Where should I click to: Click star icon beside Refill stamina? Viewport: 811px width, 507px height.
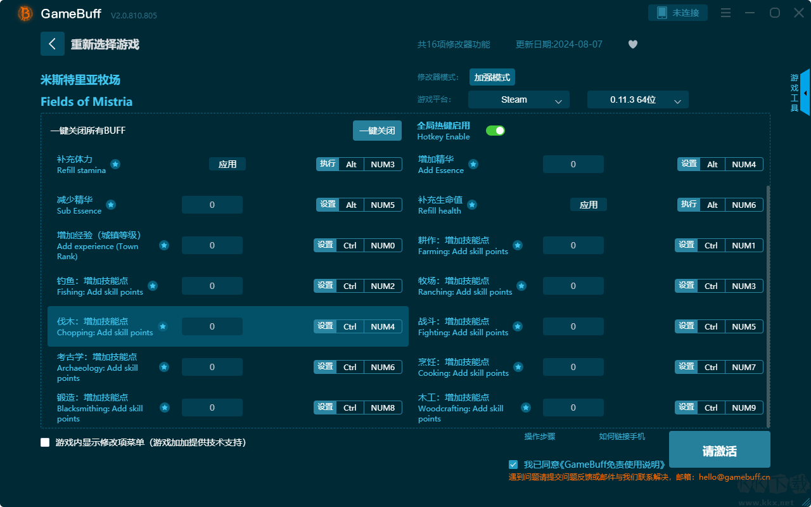coord(115,164)
